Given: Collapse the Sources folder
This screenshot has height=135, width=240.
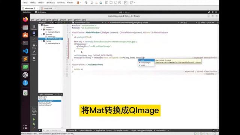Looking at the screenshot, I should tap(42, 34).
